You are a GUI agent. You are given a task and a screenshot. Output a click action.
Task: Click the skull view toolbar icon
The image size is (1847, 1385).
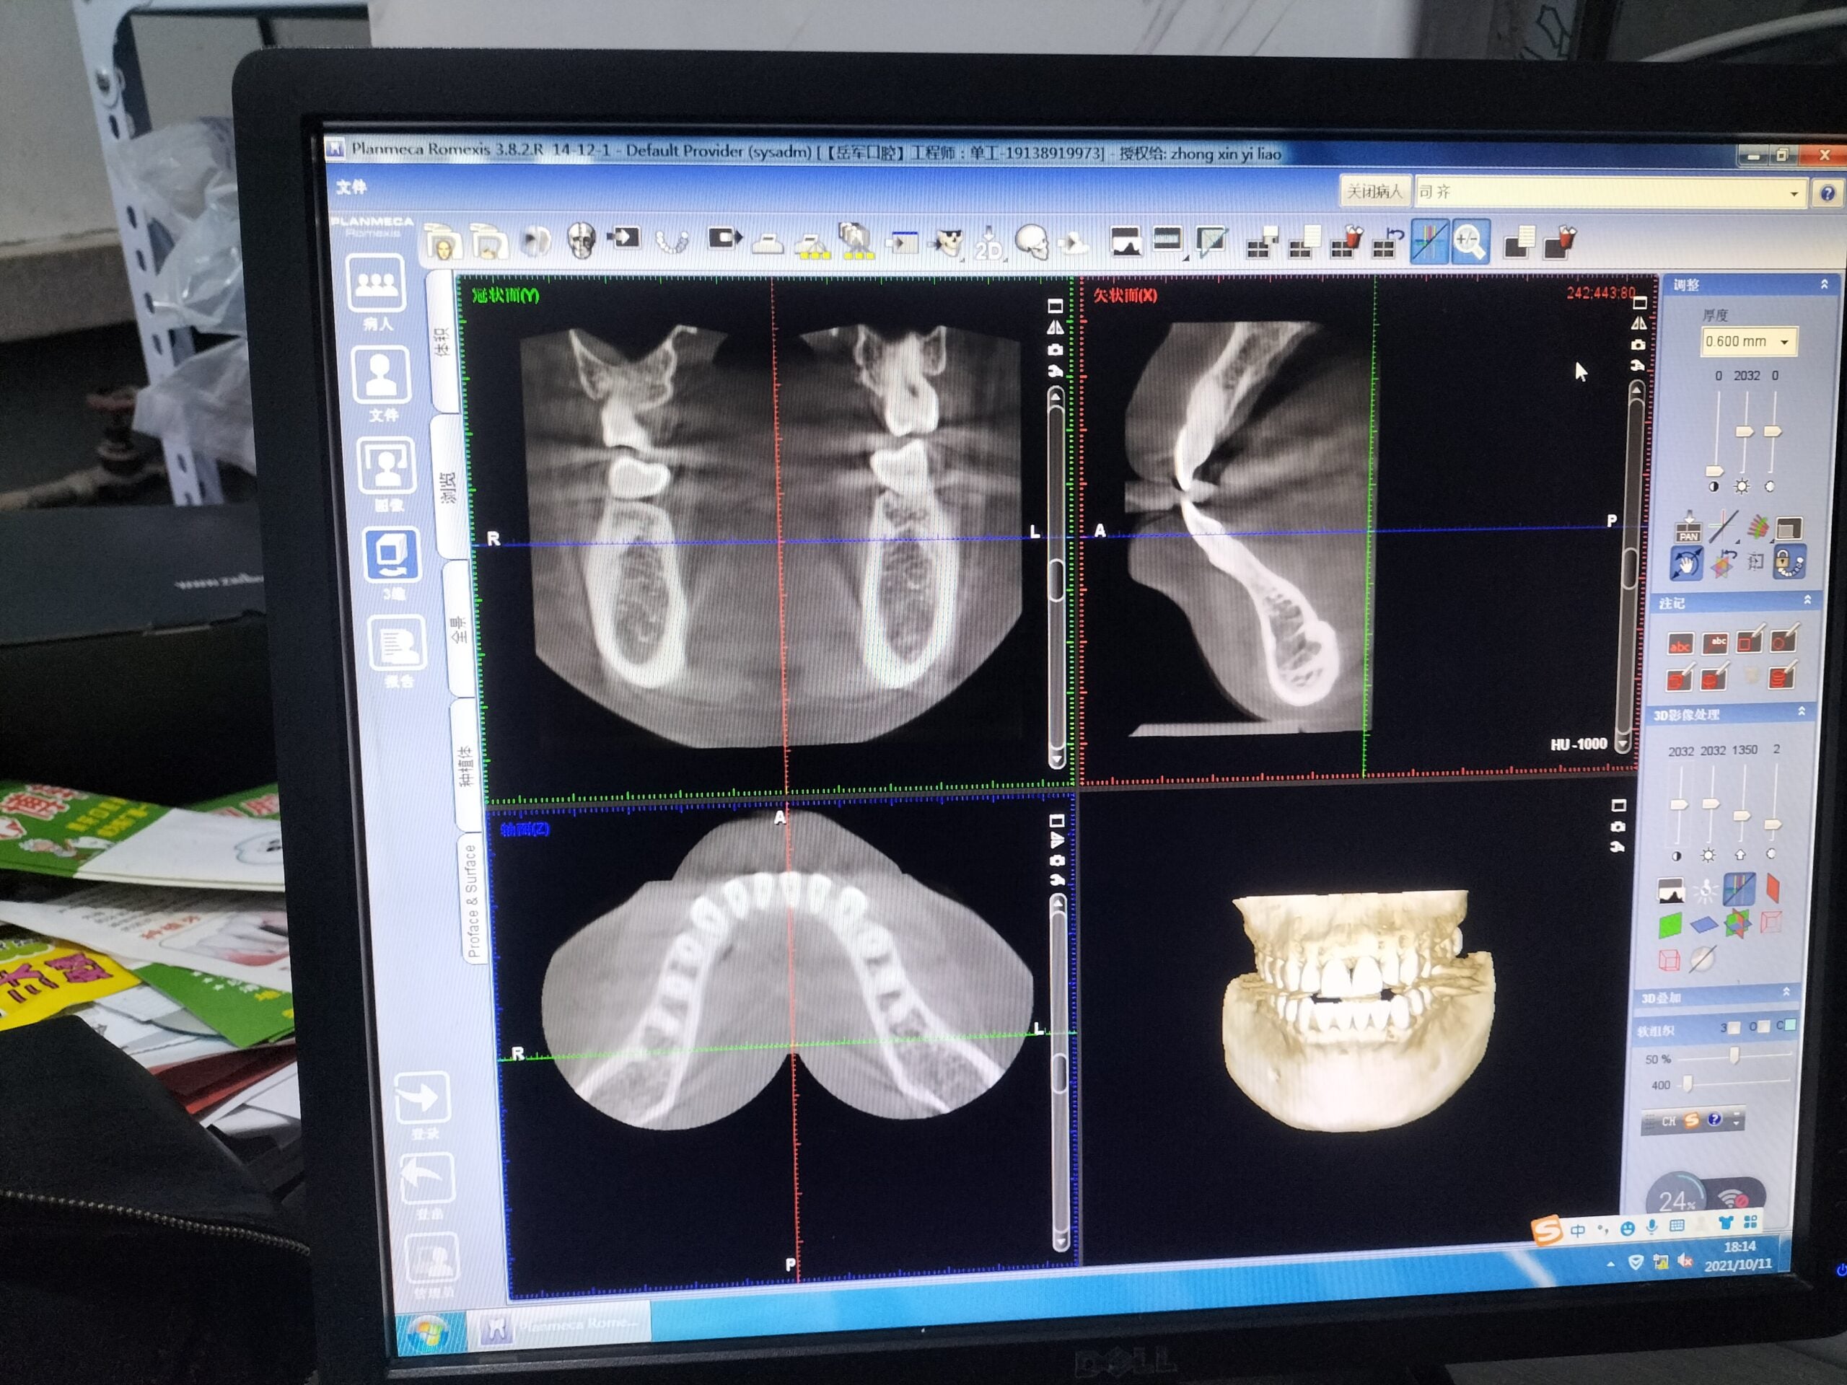click(581, 241)
